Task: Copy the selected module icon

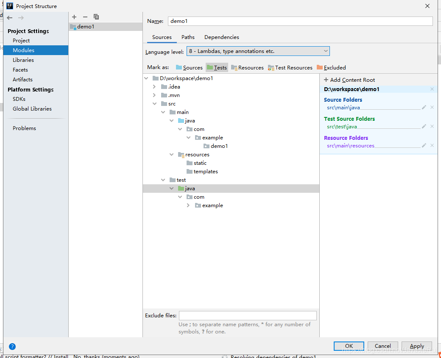Action: pos(96,17)
